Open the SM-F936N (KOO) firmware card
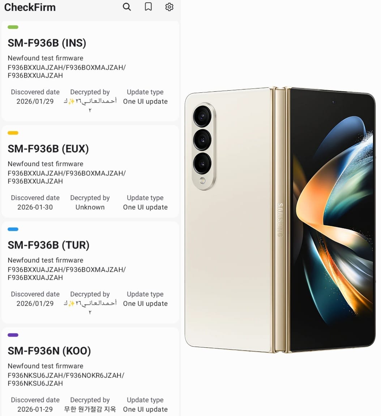 click(x=90, y=372)
